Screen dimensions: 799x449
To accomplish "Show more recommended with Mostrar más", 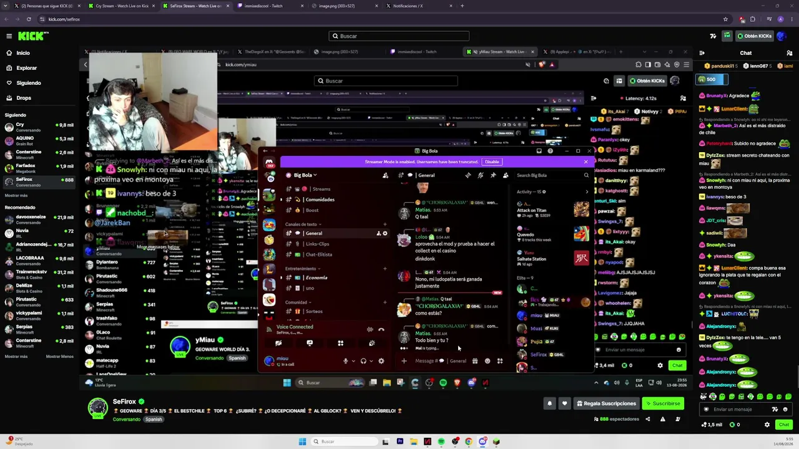I will click(x=16, y=357).
